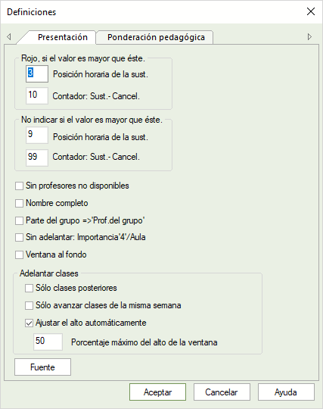This screenshot has height=409, width=323.
Task: Confirm with the Aceptar button
Action: tap(157, 392)
